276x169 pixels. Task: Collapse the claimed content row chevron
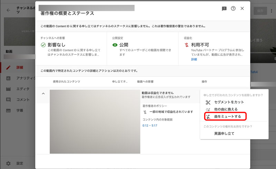43,94
